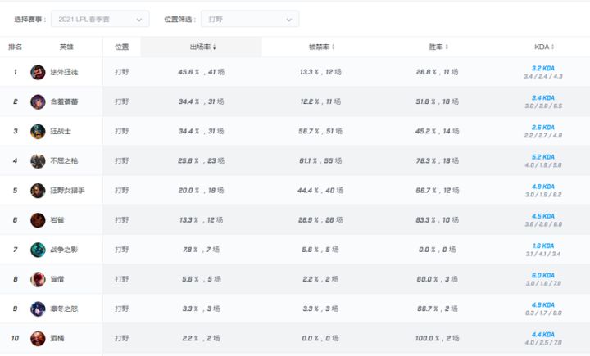Click the 战争之影 champion avatar

[38, 250]
